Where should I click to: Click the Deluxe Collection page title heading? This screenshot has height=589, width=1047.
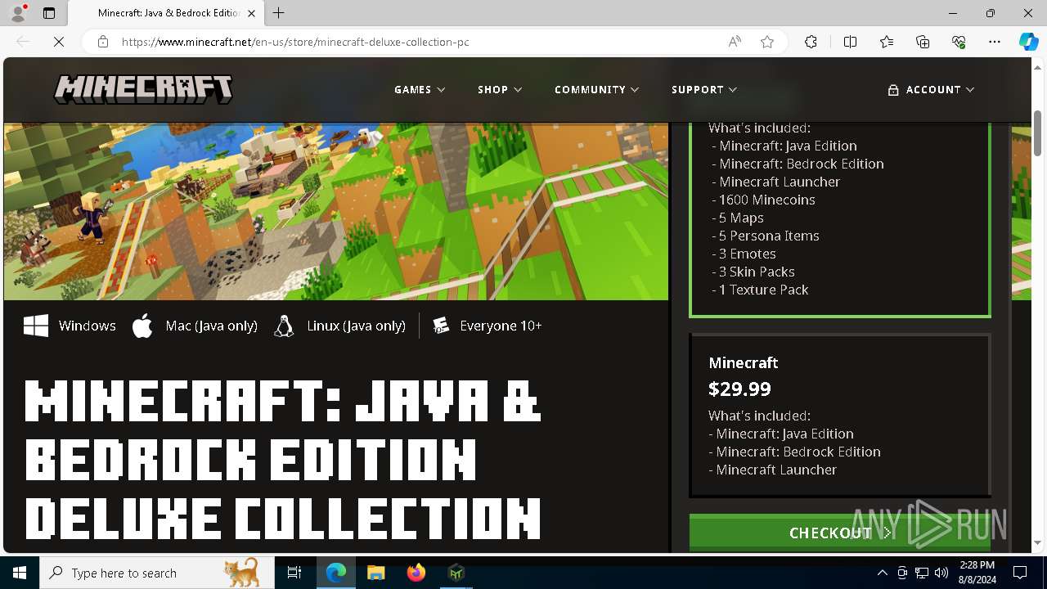[282, 460]
